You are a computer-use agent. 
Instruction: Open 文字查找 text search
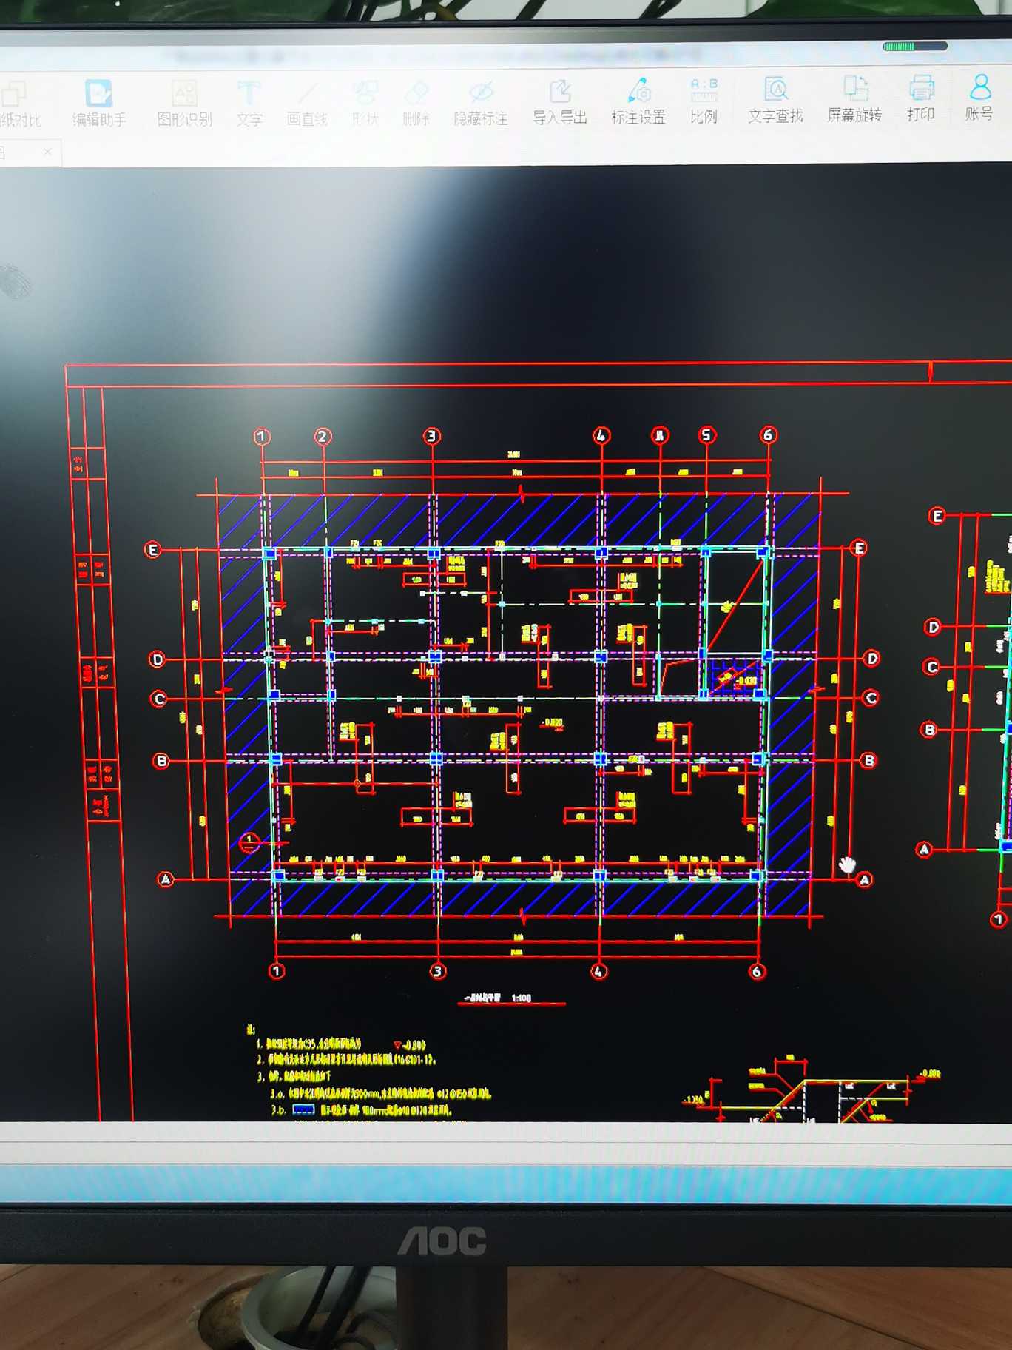(775, 100)
